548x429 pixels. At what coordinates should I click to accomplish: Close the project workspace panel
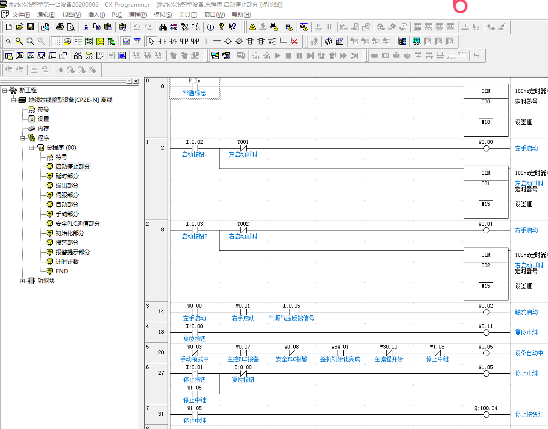(136, 81)
